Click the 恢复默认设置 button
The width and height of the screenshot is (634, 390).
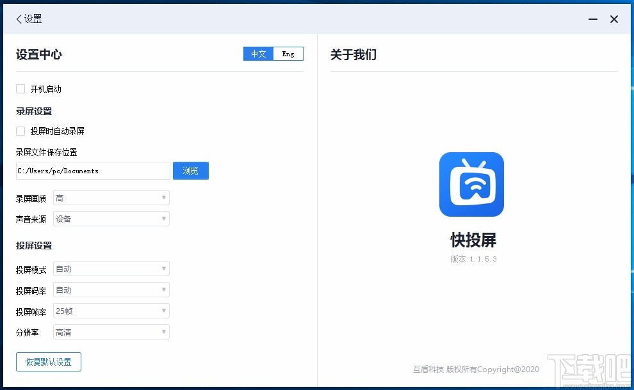click(x=49, y=362)
